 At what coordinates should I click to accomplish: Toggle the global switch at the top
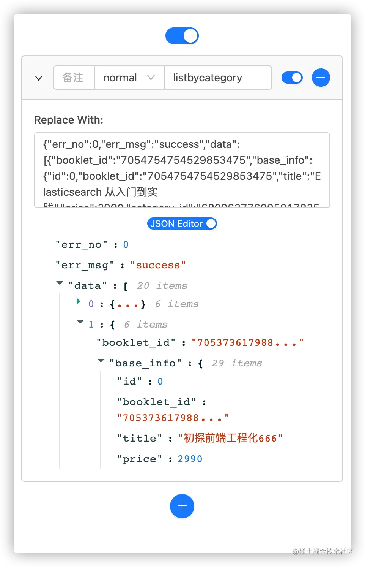point(182,36)
